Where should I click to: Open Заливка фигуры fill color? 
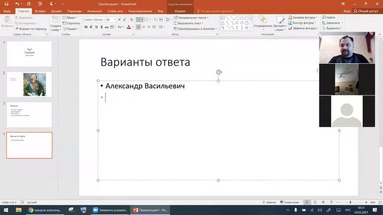point(303,17)
